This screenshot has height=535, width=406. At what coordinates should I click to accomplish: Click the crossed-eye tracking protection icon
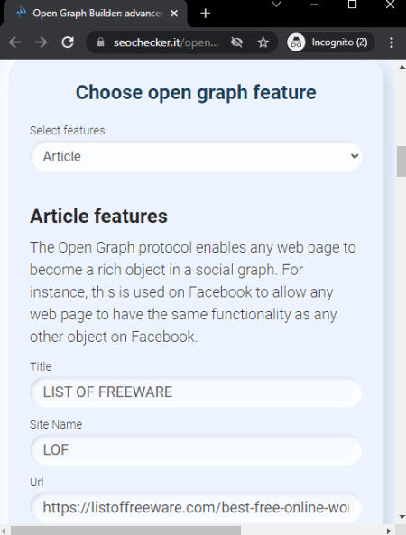(x=236, y=42)
